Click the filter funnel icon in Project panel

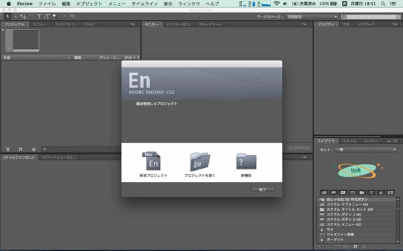pyautogui.click(x=8, y=149)
